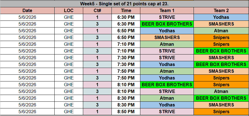Select the Snipers cell in the 8:50 PM row
This screenshot has width=249, height=116.
tap(221, 112)
